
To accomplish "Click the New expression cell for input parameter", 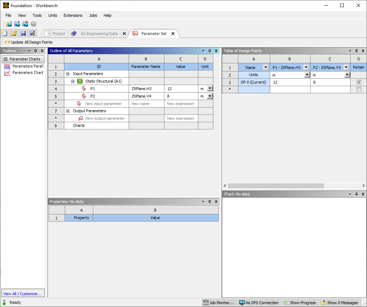I will (181, 104).
